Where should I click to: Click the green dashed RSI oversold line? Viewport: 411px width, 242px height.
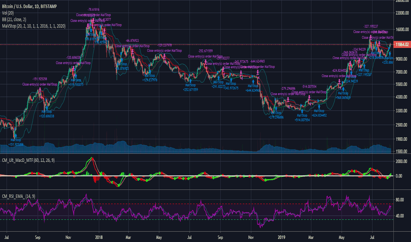[197, 220]
